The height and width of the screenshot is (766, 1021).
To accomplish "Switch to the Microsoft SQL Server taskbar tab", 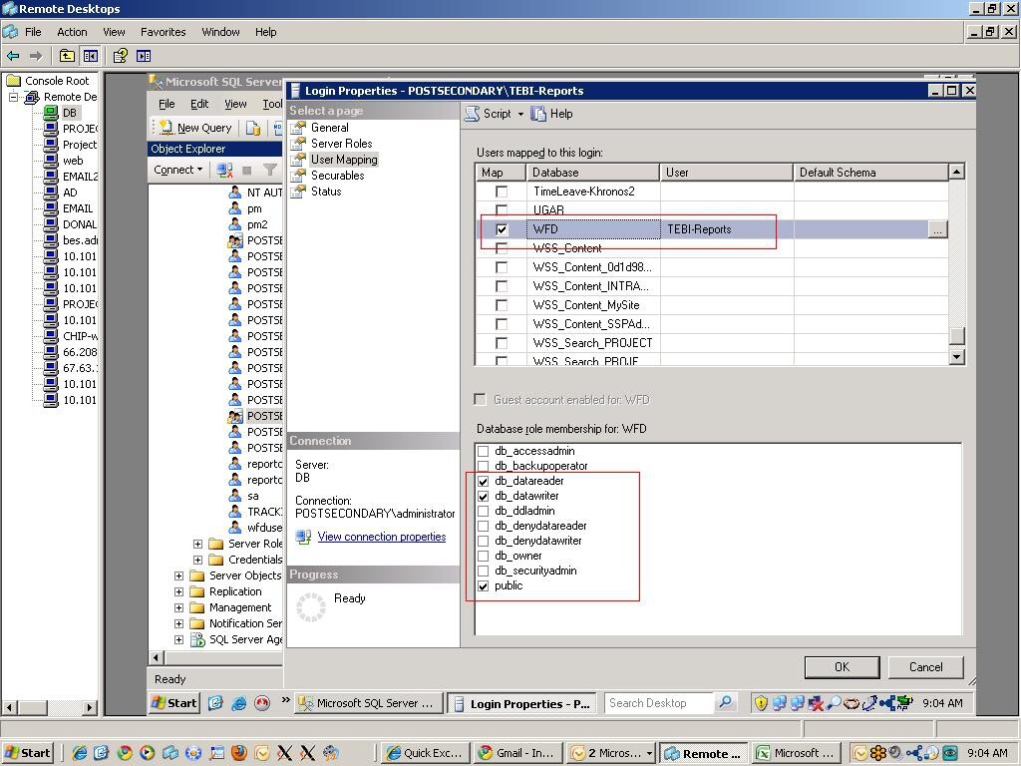I will tap(369, 702).
